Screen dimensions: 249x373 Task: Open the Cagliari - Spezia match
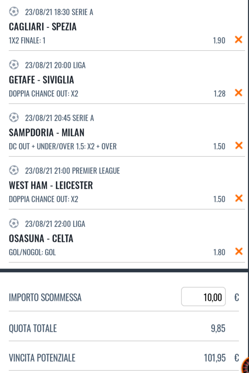pos(43,27)
